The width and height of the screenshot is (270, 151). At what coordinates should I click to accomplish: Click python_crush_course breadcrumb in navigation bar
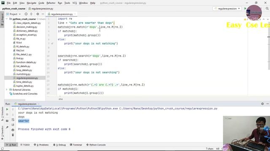click(14, 8)
